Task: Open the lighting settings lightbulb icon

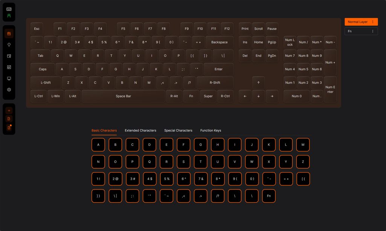Action: coord(9,45)
